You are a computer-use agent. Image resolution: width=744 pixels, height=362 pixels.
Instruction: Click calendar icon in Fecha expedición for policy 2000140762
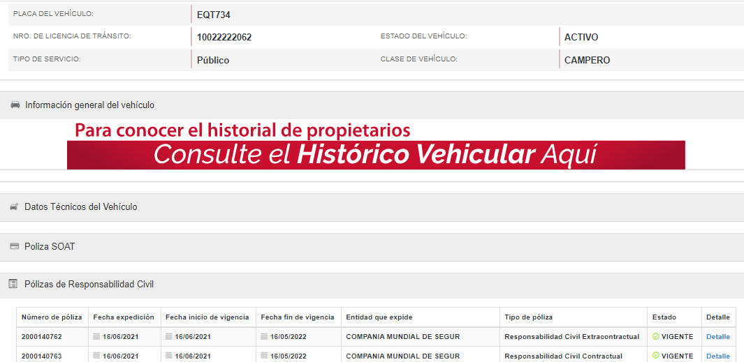pos(96,337)
